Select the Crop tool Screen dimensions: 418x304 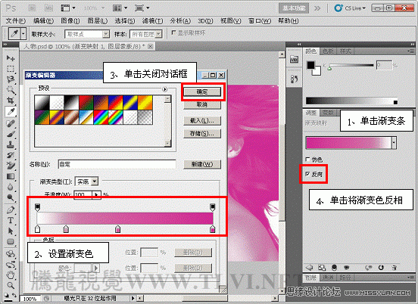pos(11,101)
